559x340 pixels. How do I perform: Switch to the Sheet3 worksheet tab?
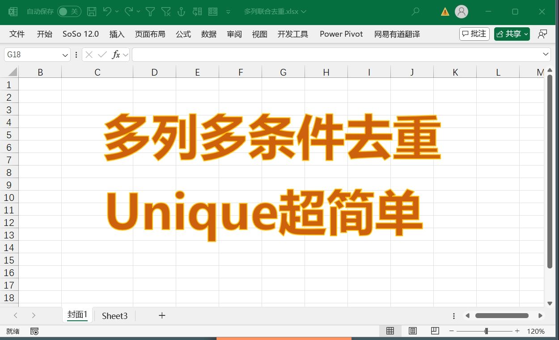point(114,316)
